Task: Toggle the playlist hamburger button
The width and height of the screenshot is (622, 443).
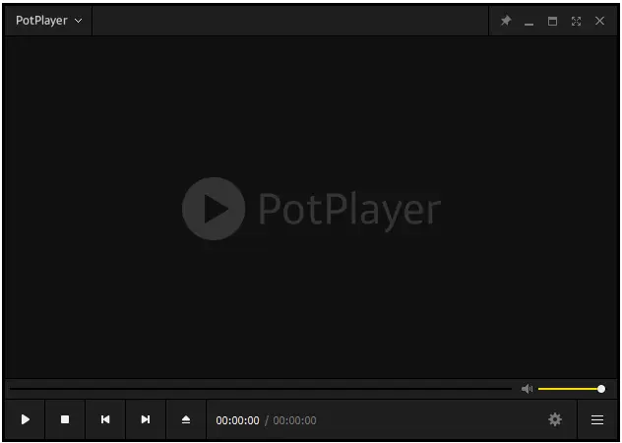Action: pos(597,419)
